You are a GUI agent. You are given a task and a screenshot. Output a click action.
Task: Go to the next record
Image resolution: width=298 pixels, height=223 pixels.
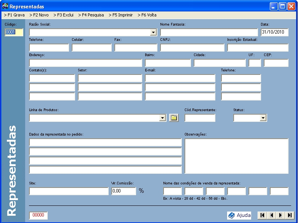(281, 215)
